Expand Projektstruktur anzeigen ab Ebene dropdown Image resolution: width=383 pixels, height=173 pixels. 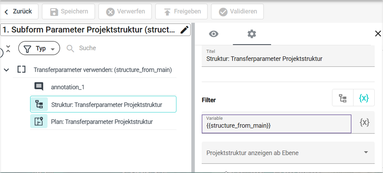366,153
